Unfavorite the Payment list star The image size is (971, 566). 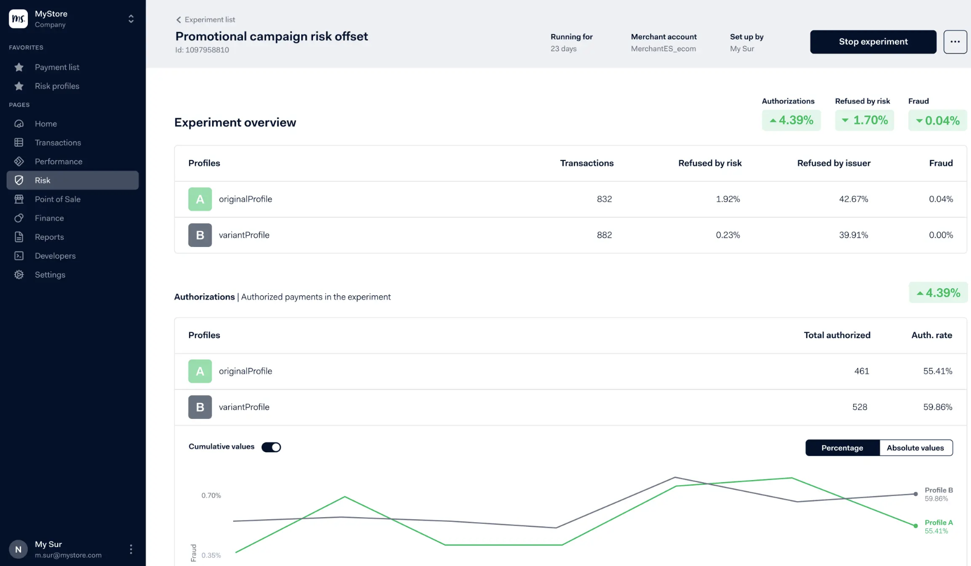coord(19,67)
